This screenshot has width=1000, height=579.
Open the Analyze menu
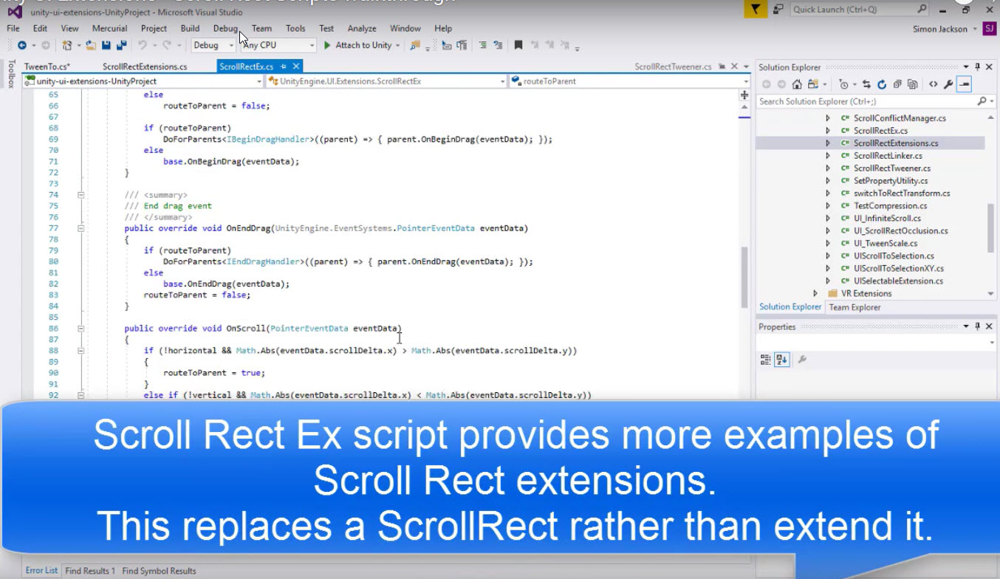362,28
